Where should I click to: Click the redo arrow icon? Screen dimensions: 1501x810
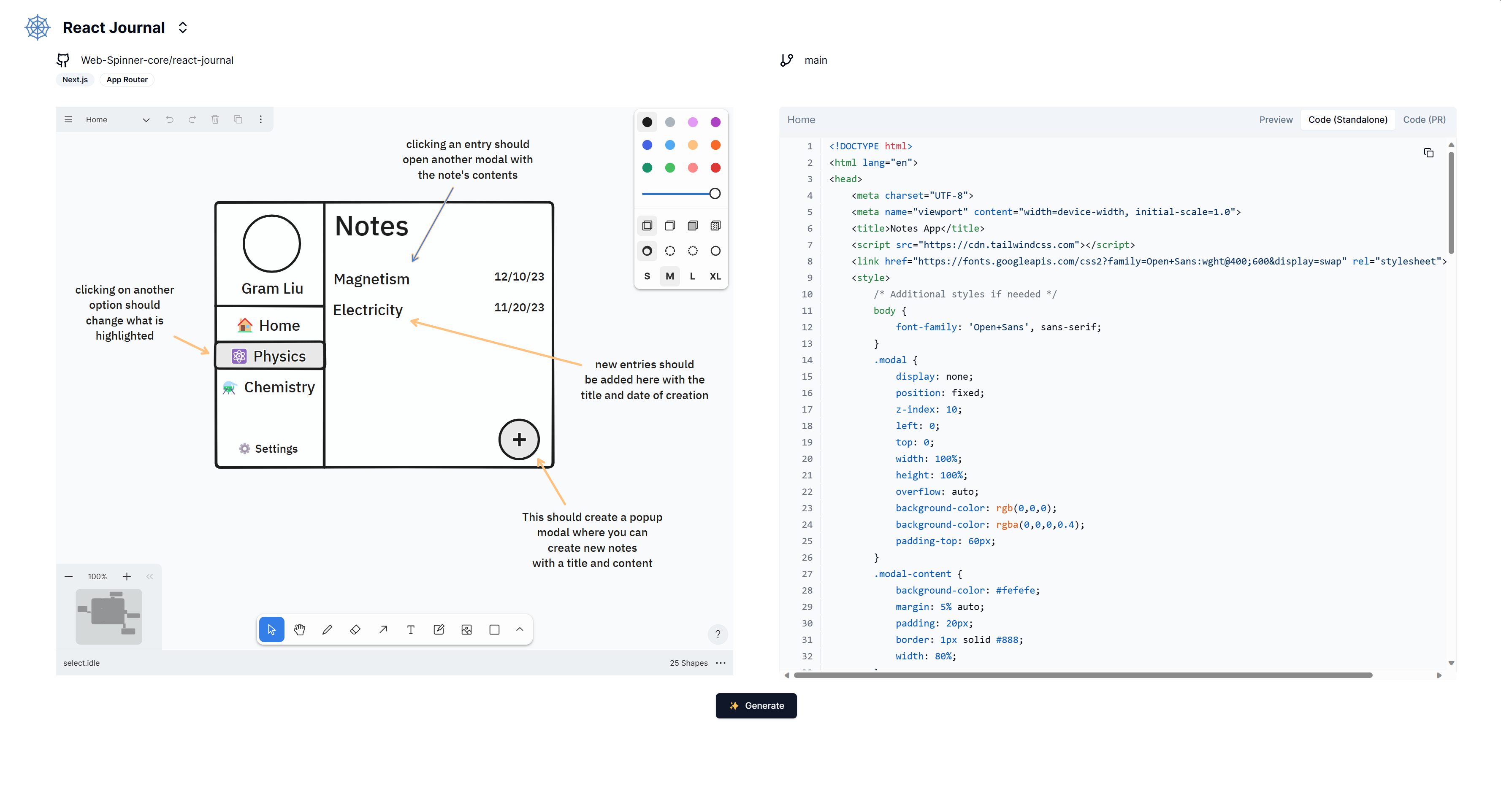coord(192,119)
